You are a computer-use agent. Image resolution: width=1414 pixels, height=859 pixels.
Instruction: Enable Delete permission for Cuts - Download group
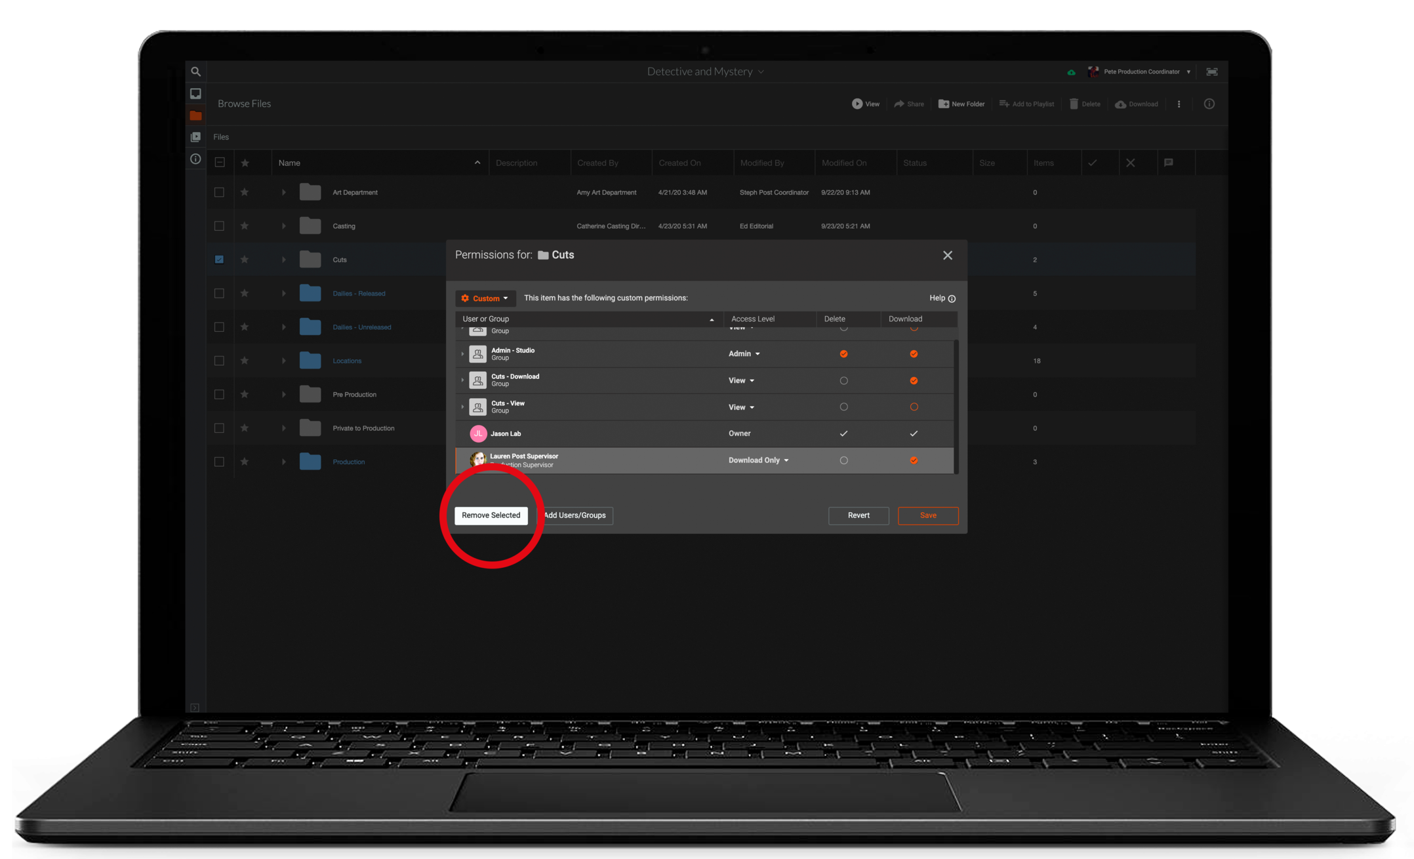point(843,380)
